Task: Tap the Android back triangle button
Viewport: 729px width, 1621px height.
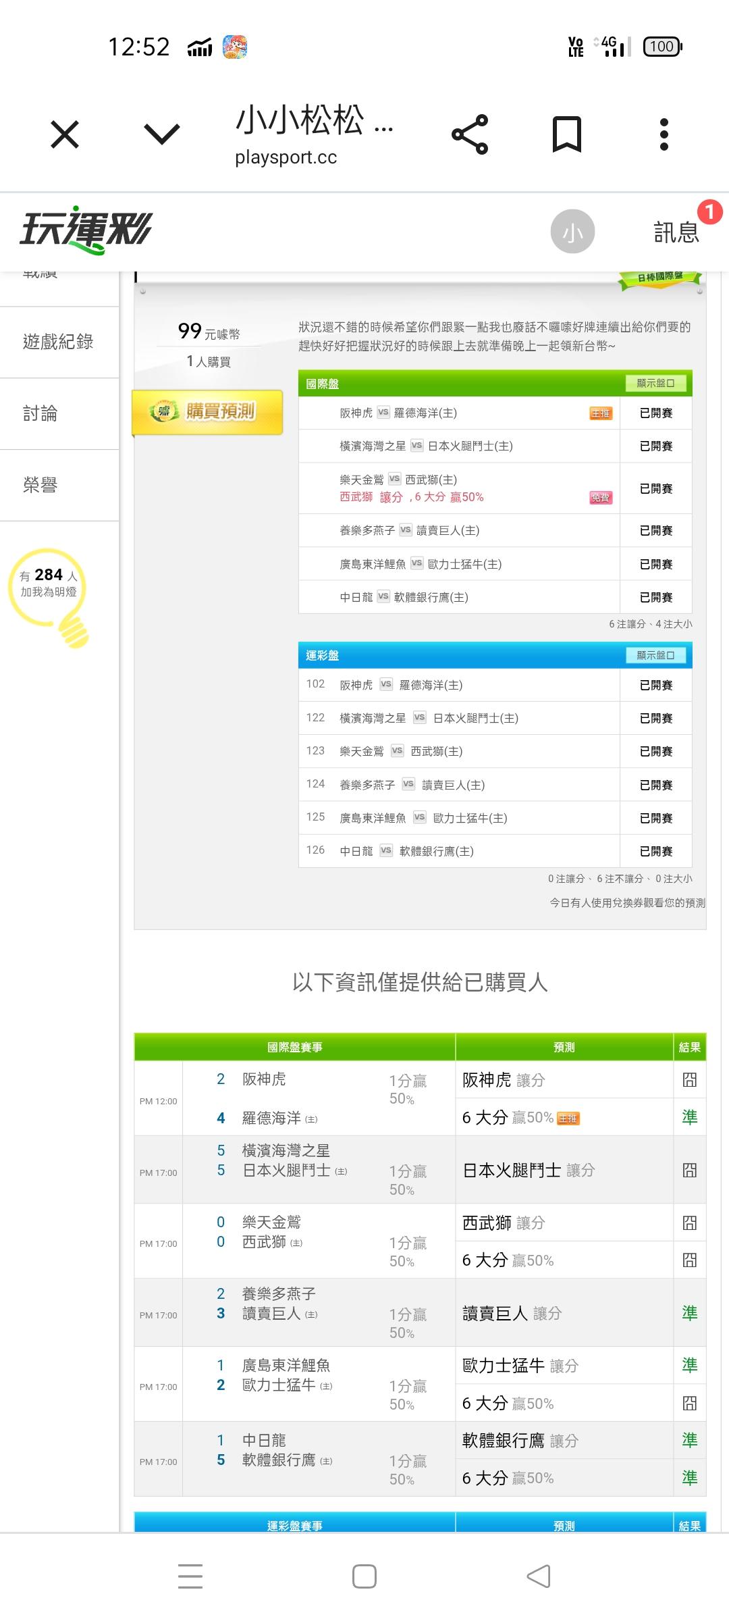Action: tap(538, 1576)
